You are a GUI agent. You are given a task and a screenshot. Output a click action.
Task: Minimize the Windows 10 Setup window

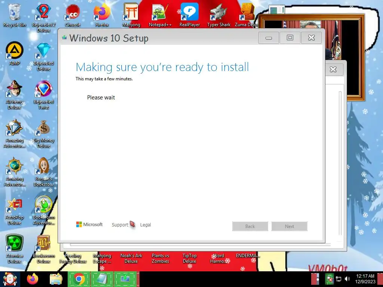pyautogui.click(x=269, y=38)
